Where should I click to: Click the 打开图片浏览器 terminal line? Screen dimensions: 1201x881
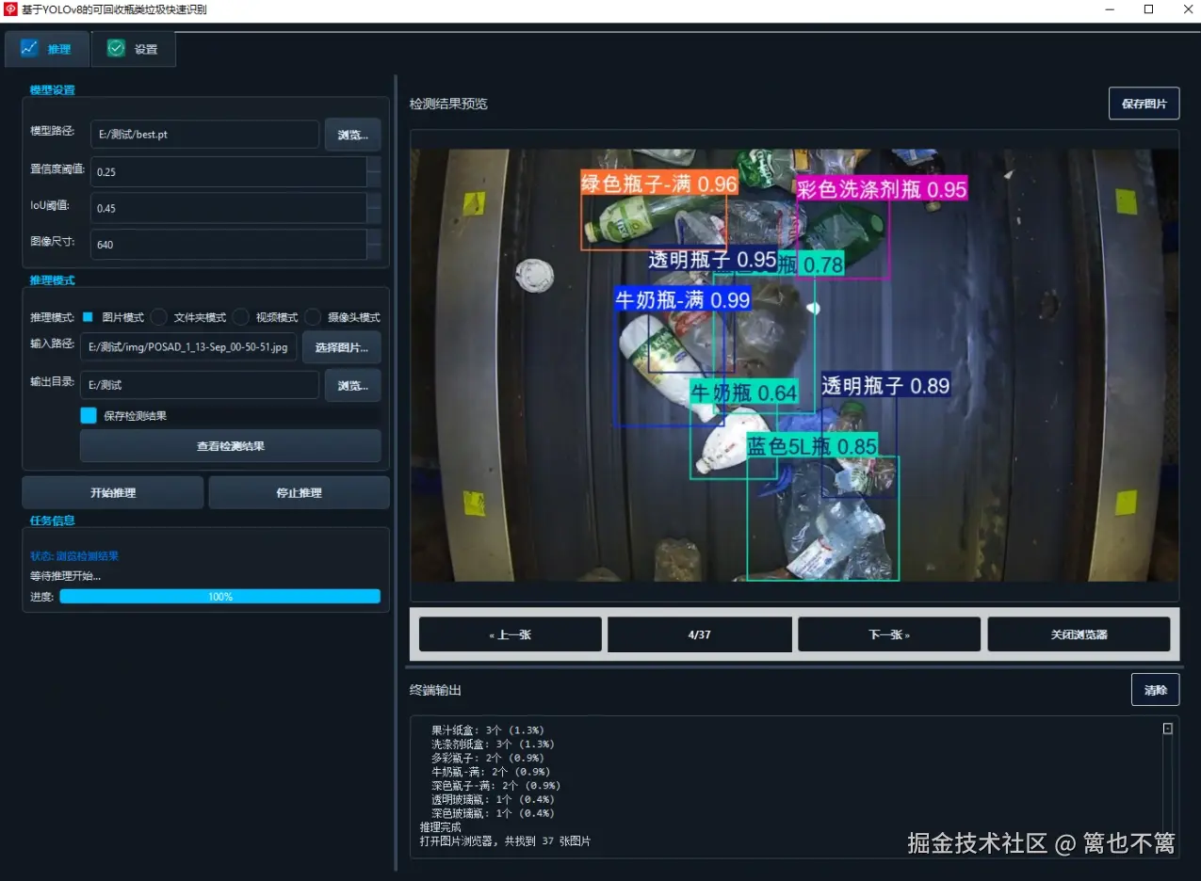click(x=505, y=841)
